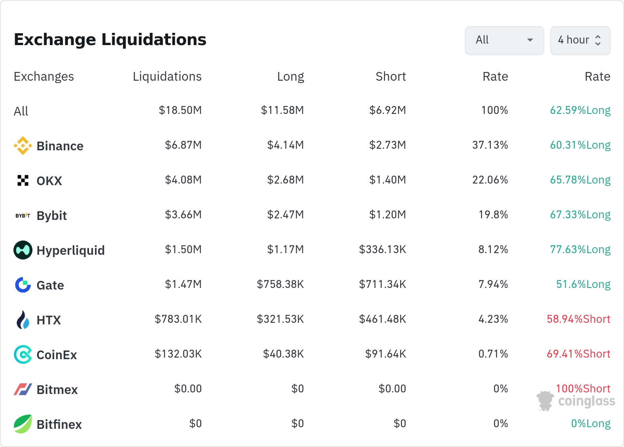
Task: Click the OKX logo icon
Action: pos(23,180)
